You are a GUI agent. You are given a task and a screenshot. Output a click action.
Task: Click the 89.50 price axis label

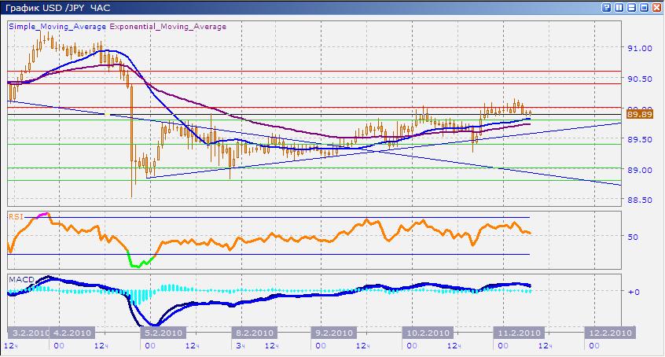point(640,140)
